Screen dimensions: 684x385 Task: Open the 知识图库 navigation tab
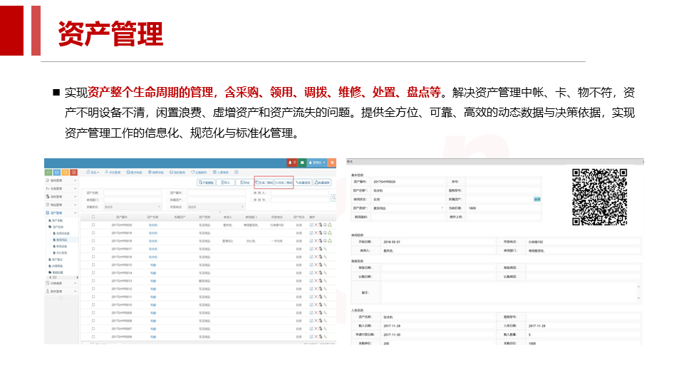pyautogui.click(x=177, y=173)
